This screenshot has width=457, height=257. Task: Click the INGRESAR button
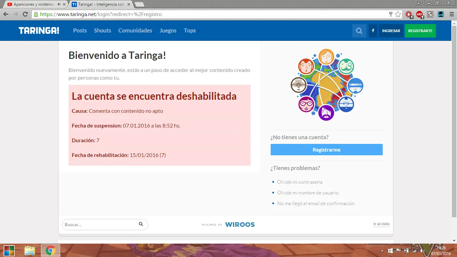[391, 31]
